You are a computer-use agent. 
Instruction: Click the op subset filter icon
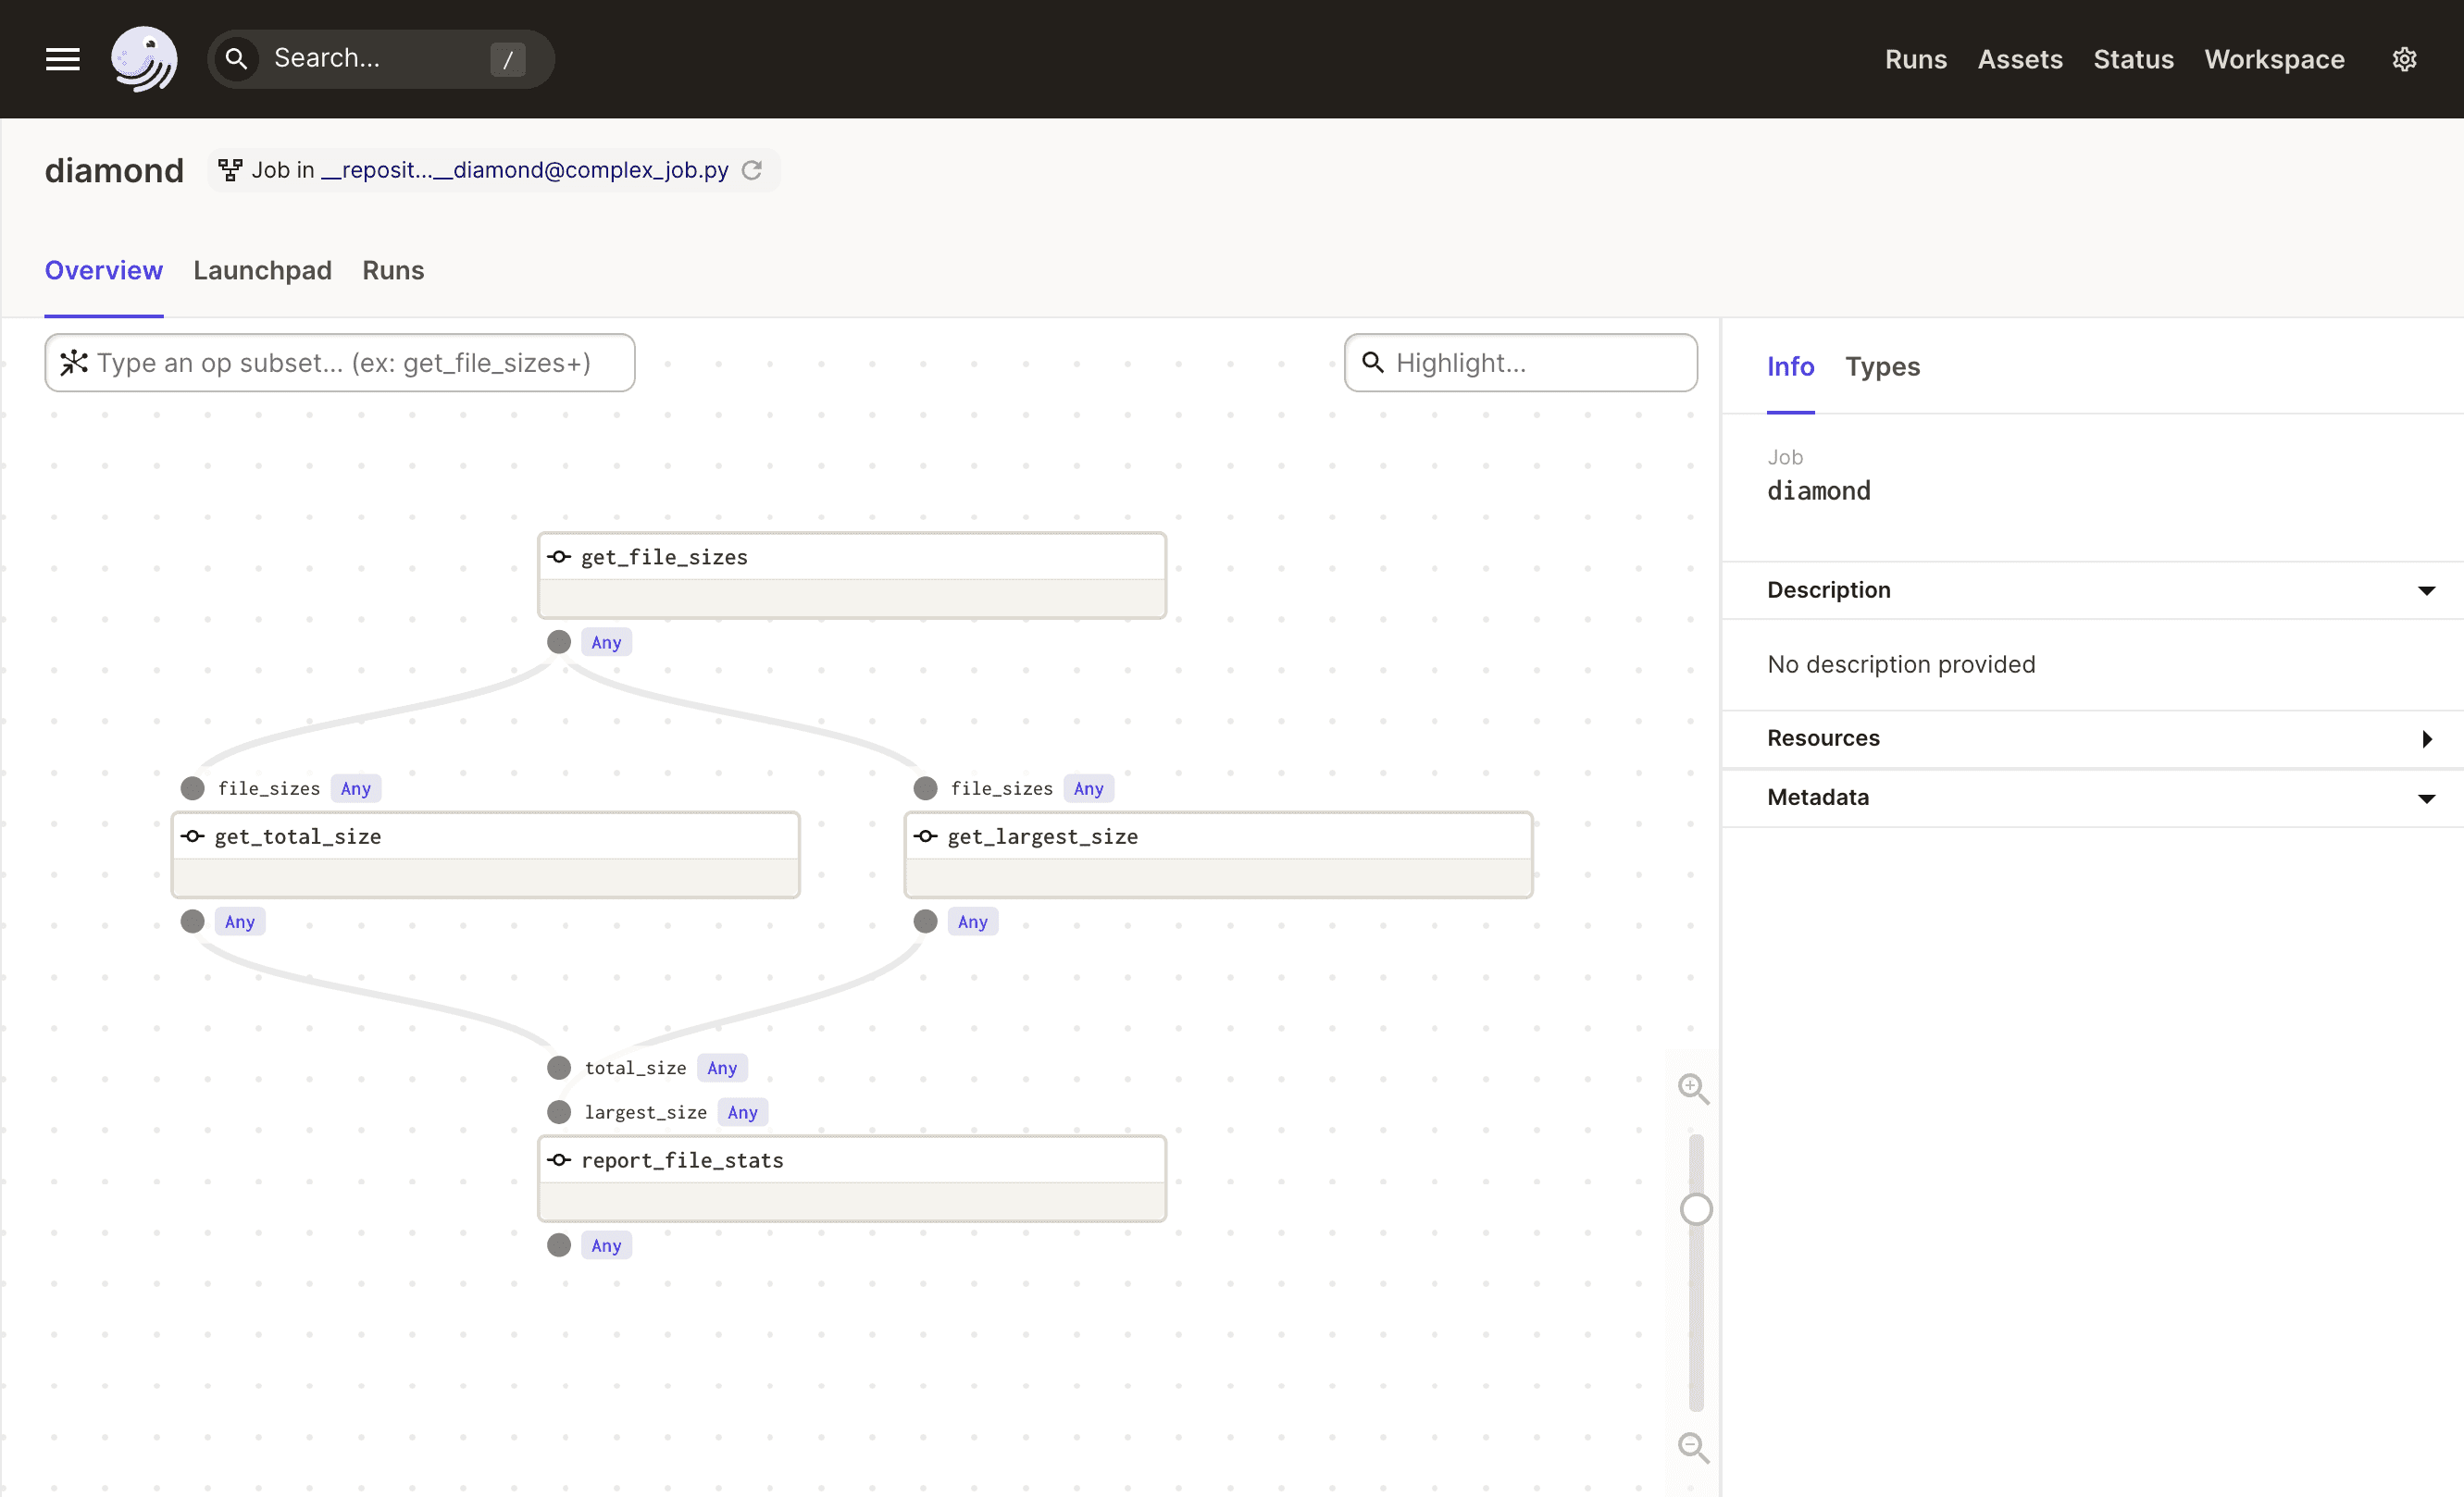[x=74, y=363]
